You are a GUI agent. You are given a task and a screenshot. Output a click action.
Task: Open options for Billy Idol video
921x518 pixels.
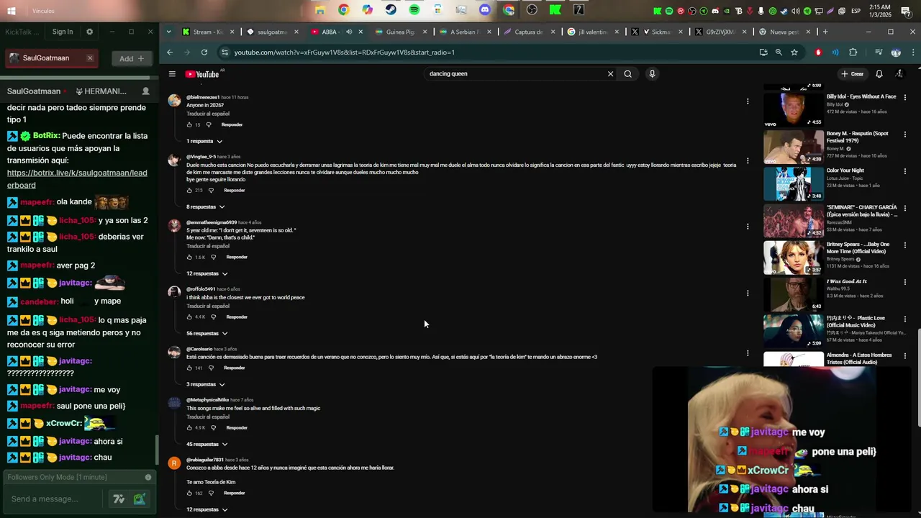[905, 97]
